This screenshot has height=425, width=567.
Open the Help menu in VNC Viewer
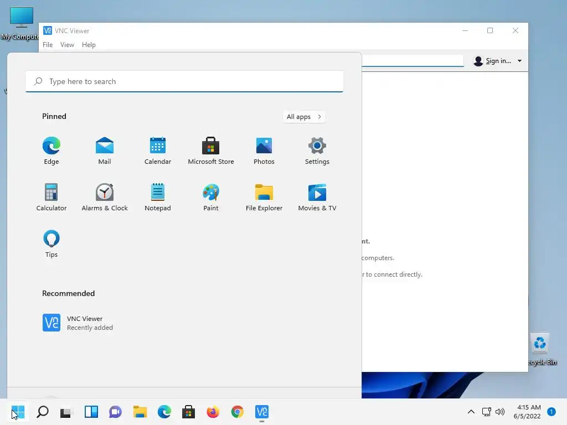(89, 45)
